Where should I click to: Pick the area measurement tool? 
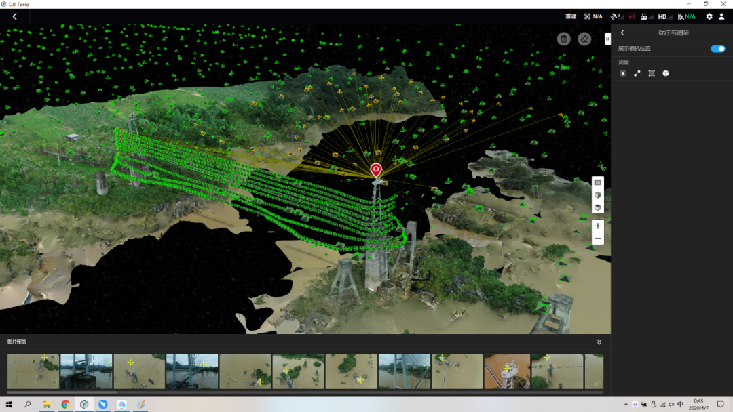652,73
